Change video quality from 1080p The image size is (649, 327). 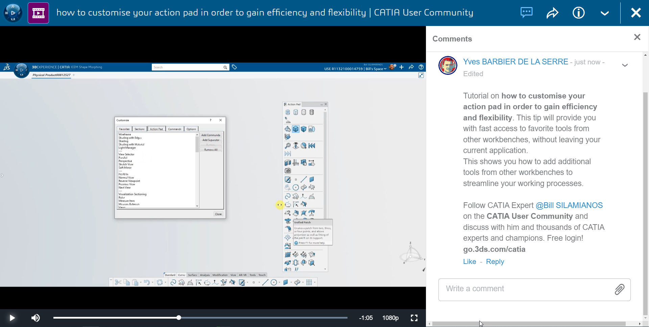pyautogui.click(x=390, y=318)
